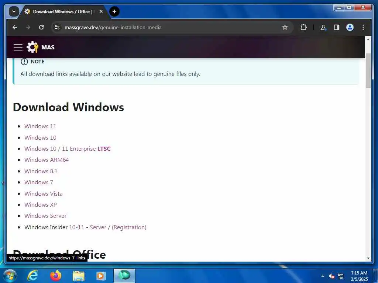Go back using the browser back arrow
The width and height of the screenshot is (378, 283).
(15, 27)
